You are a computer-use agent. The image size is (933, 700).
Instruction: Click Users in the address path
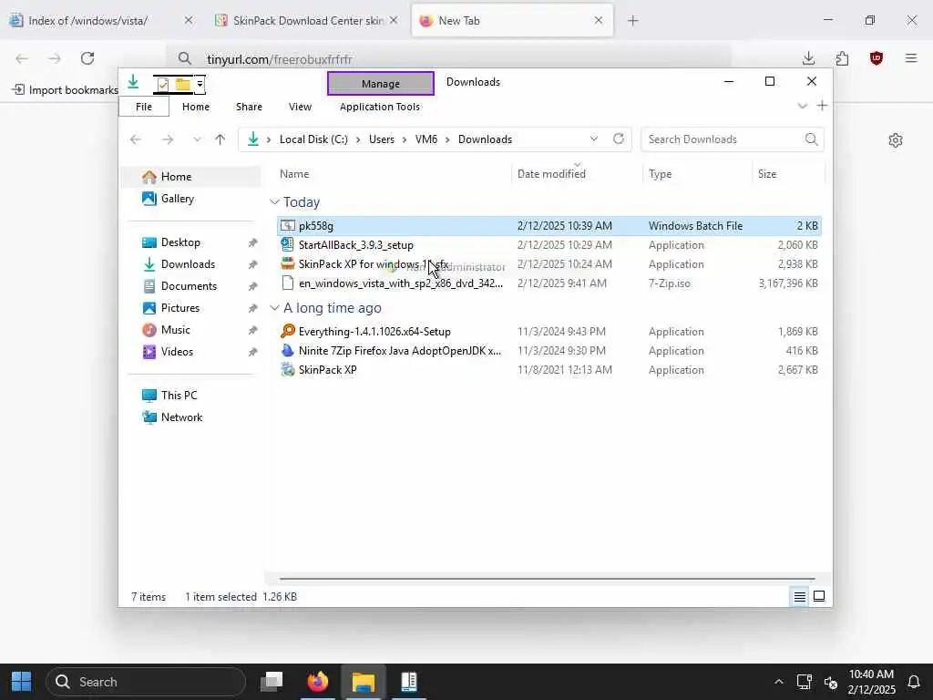click(x=382, y=139)
